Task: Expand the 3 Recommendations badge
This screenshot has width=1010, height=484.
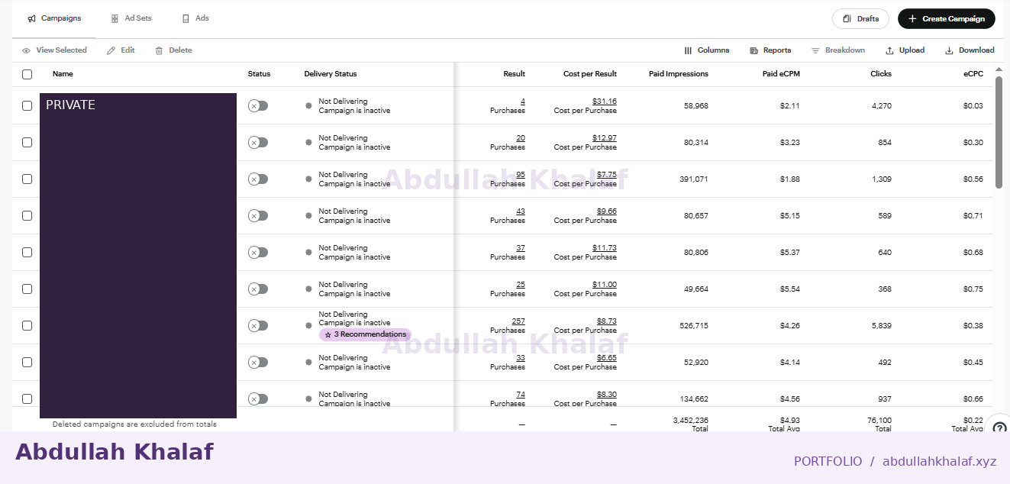Action: (x=365, y=334)
